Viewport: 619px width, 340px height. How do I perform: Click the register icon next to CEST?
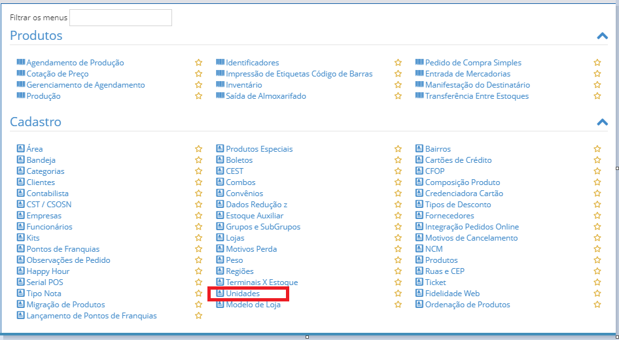(x=221, y=171)
